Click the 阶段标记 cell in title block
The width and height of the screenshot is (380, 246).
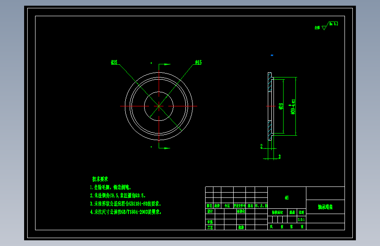pyautogui.click(x=277, y=212)
